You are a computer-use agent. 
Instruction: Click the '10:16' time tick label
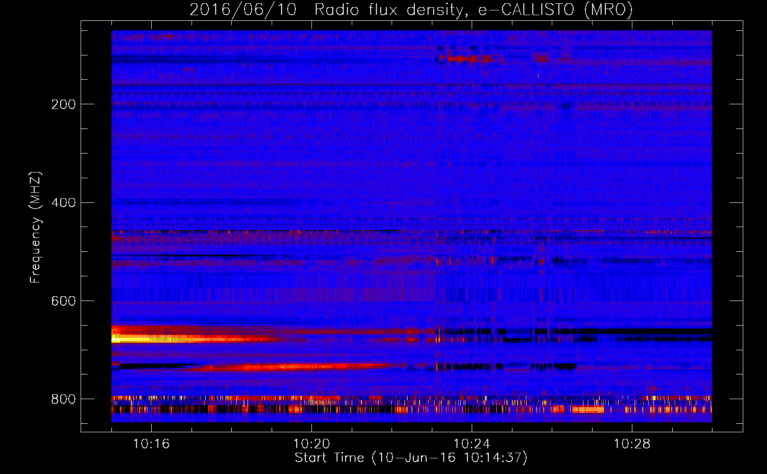tap(151, 444)
